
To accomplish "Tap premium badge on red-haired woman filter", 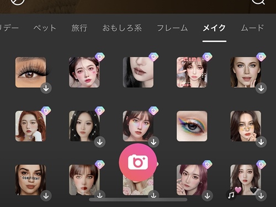I will [x=46, y=110].
